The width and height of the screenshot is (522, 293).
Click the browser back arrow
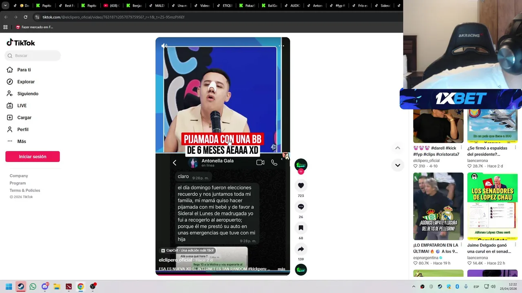point(6,17)
